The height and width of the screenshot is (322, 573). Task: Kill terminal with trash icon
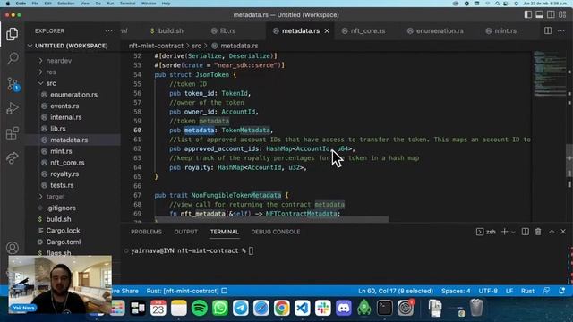click(x=538, y=232)
